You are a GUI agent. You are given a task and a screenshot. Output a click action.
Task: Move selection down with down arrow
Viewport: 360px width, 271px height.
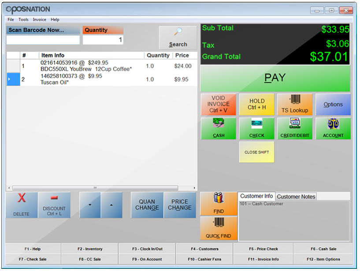click(x=90, y=205)
